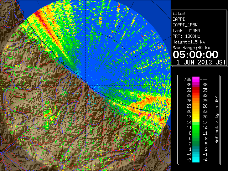Select the 'CAPPI_1P5K' text line
Image resolution: width=228 pixels, height=171 pixels.
[185, 25]
